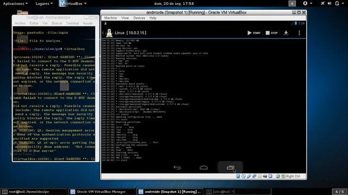Click the volume speaker icon
Viewport: 348px width, 195px height.
pyautogui.click(x=330, y=4)
